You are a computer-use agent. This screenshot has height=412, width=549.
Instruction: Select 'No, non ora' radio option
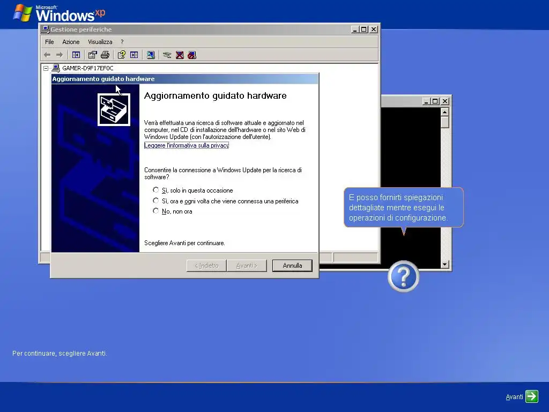pos(156,211)
